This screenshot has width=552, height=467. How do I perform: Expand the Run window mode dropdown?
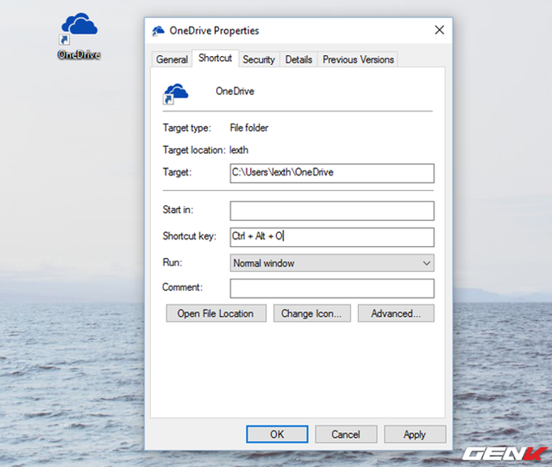(x=332, y=263)
